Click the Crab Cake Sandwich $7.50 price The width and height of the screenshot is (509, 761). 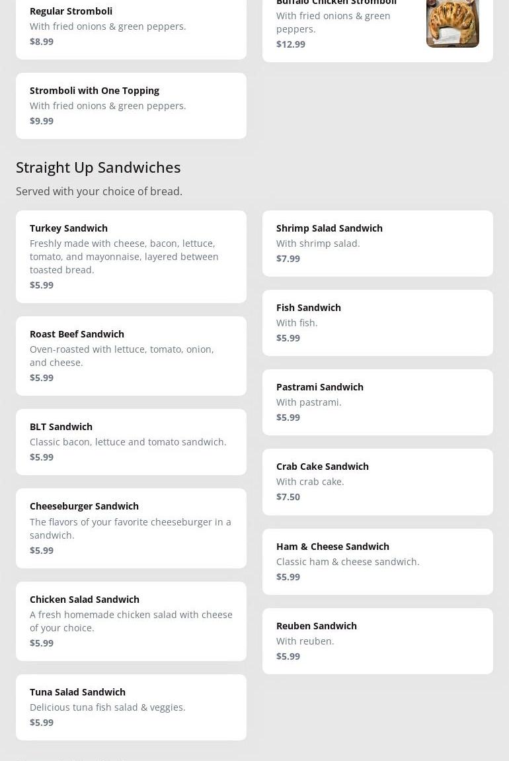pyautogui.click(x=288, y=497)
